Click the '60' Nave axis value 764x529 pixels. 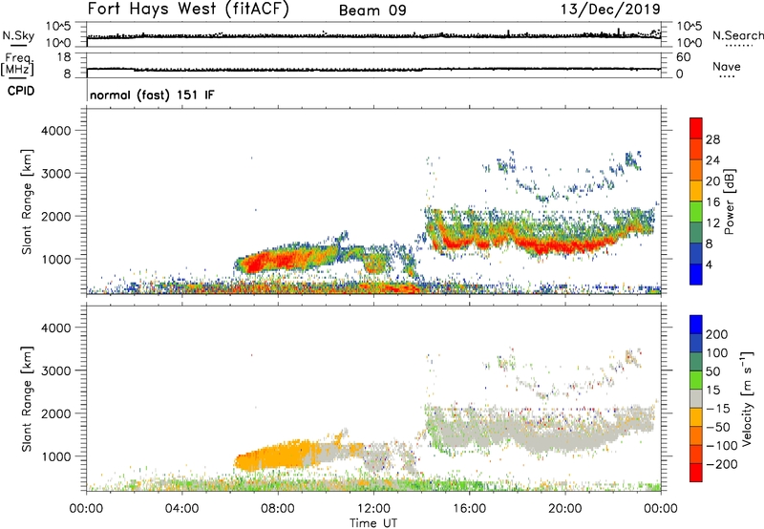683,57
